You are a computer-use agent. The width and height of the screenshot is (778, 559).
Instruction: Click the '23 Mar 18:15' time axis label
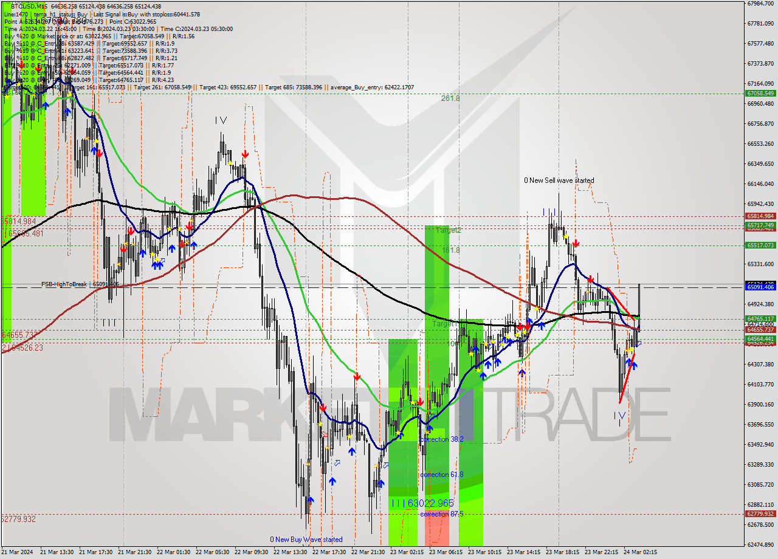tap(564, 552)
